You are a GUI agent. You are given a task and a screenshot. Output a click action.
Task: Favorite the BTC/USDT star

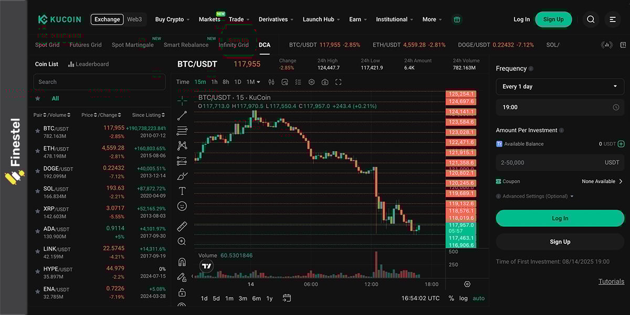click(x=37, y=131)
